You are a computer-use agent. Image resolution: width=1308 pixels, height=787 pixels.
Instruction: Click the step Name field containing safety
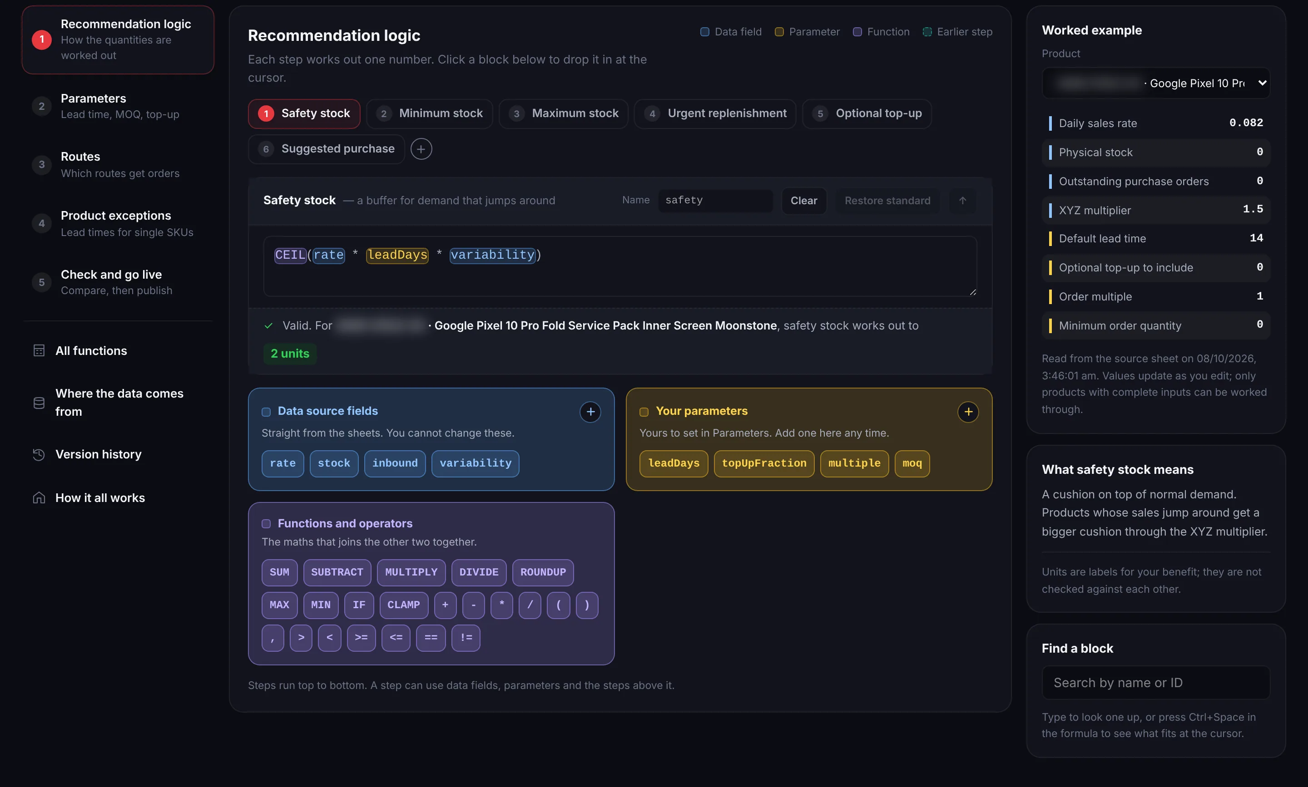[x=716, y=201]
